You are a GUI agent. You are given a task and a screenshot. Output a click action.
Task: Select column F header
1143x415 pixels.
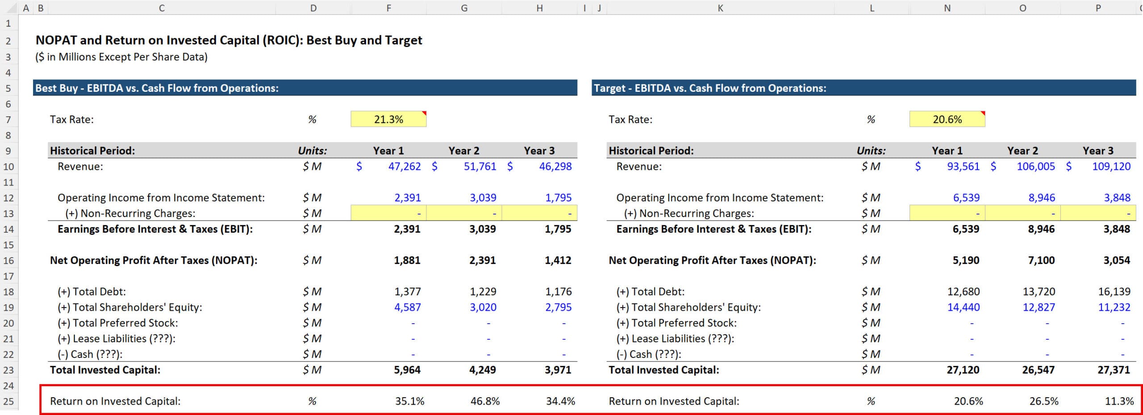388,8
